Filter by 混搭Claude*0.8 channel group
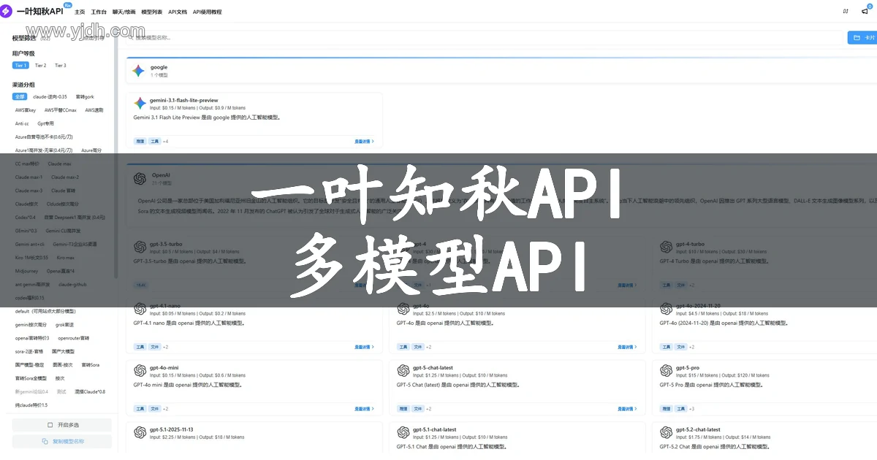This screenshot has height=460, width=877. [90, 392]
